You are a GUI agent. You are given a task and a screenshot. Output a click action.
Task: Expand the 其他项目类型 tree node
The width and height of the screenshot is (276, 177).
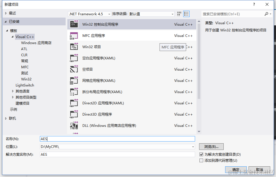[13, 97]
